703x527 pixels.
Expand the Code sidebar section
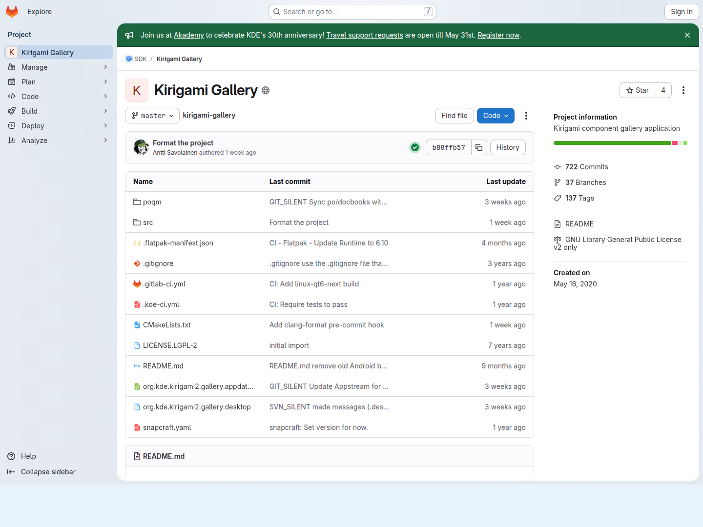tap(59, 97)
